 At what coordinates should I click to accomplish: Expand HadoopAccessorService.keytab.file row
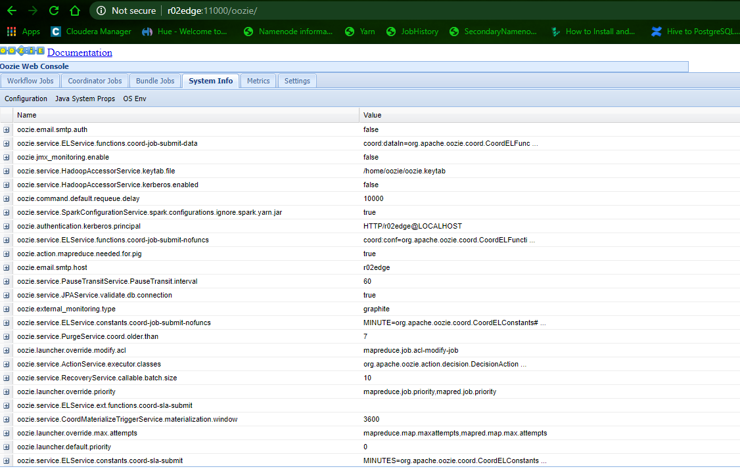[x=6, y=171]
